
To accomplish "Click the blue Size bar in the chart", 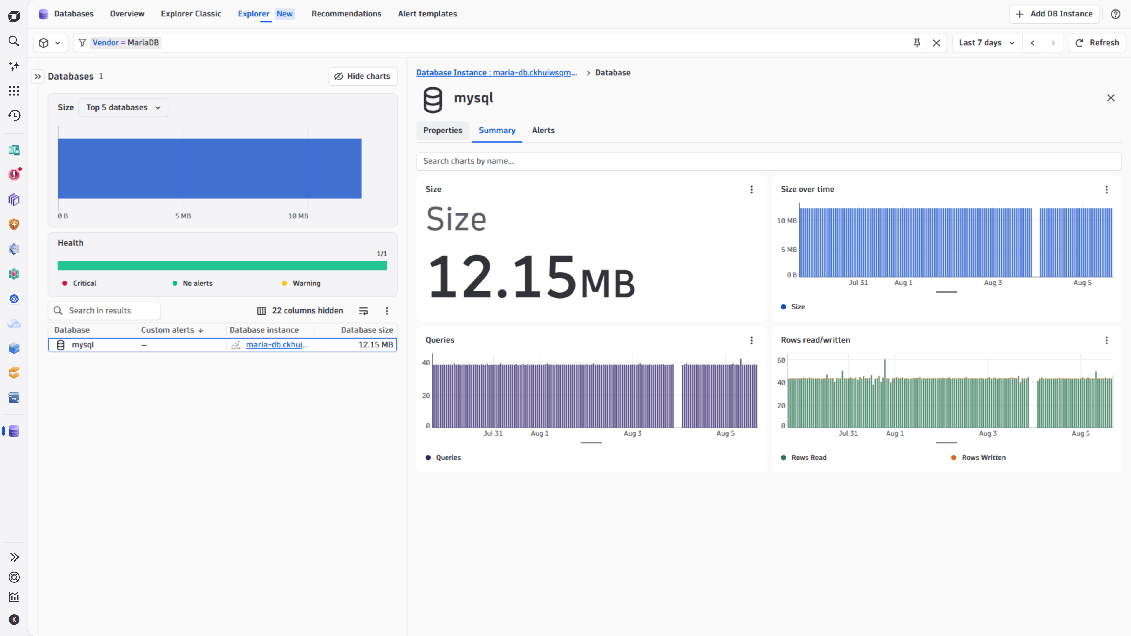I will coord(209,168).
